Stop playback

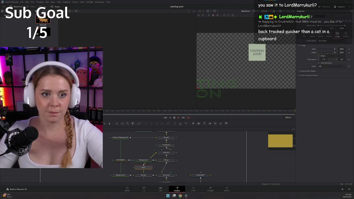click(x=174, y=117)
